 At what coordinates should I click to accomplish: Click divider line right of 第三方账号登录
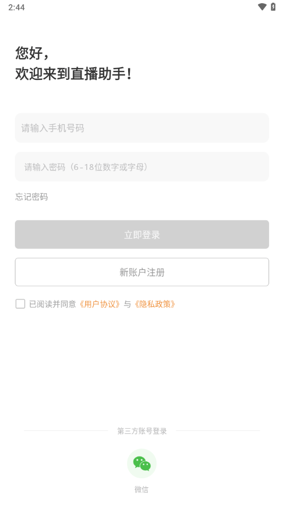[218, 430]
